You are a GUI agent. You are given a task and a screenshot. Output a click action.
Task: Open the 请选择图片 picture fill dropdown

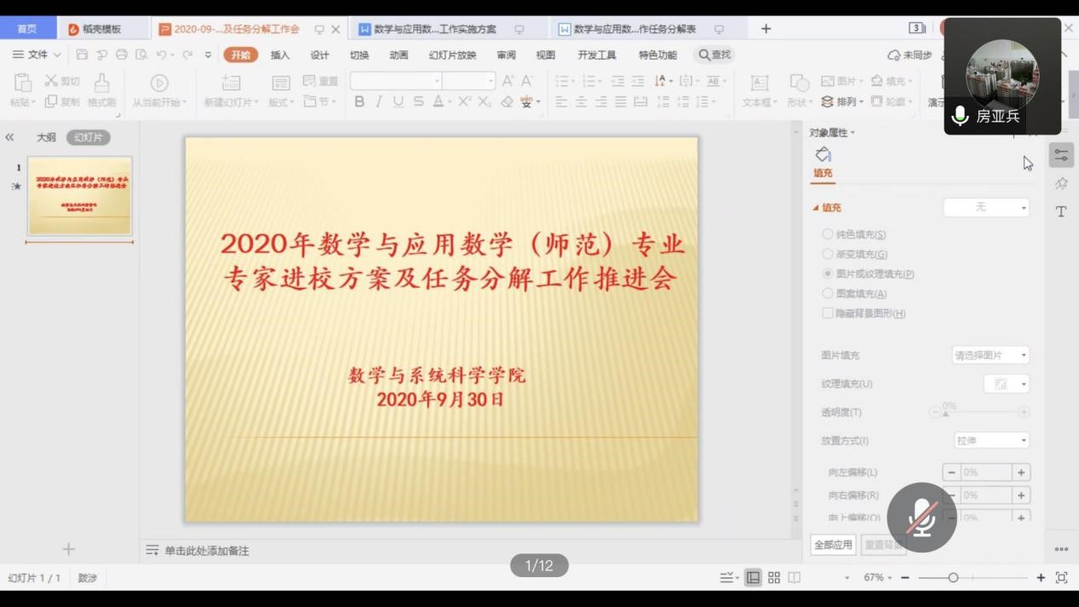click(x=990, y=355)
